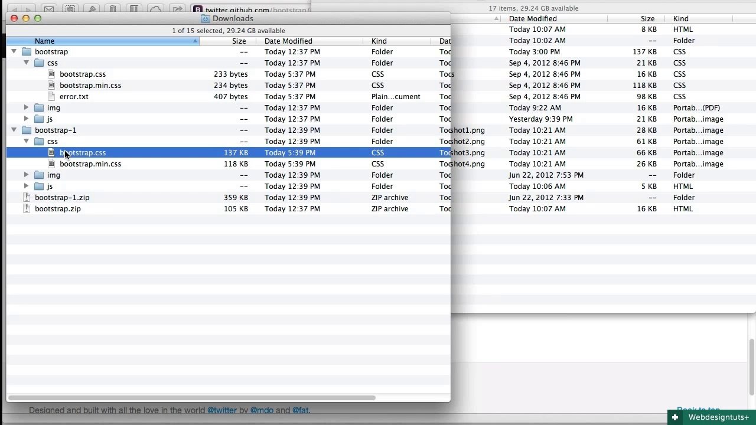The width and height of the screenshot is (756, 425).
Task: Sort Downloads list by Kind column
Action: coord(397,41)
